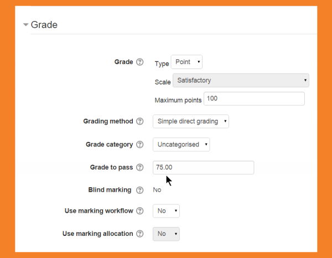Click the Grade to pass help icon
This screenshot has width=332, height=258.
pos(140,167)
